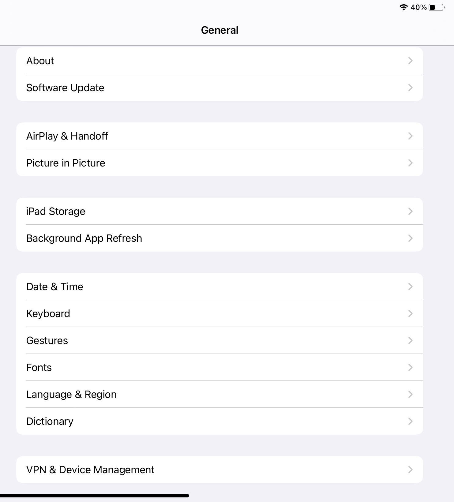Open Date & Time settings
454x502 pixels.
coord(219,287)
